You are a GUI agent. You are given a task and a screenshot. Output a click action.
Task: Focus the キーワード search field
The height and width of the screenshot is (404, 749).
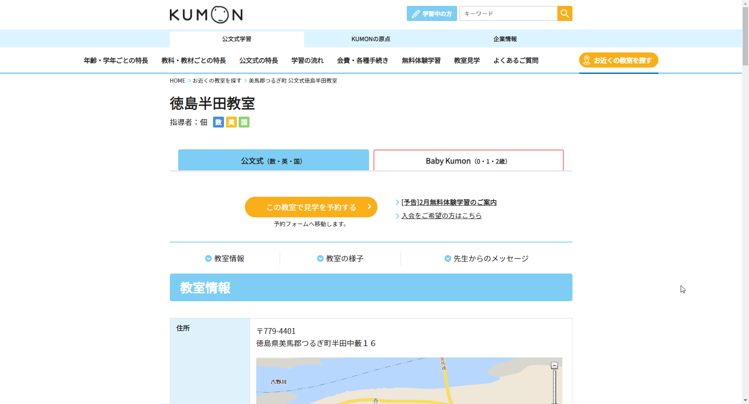tap(508, 13)
